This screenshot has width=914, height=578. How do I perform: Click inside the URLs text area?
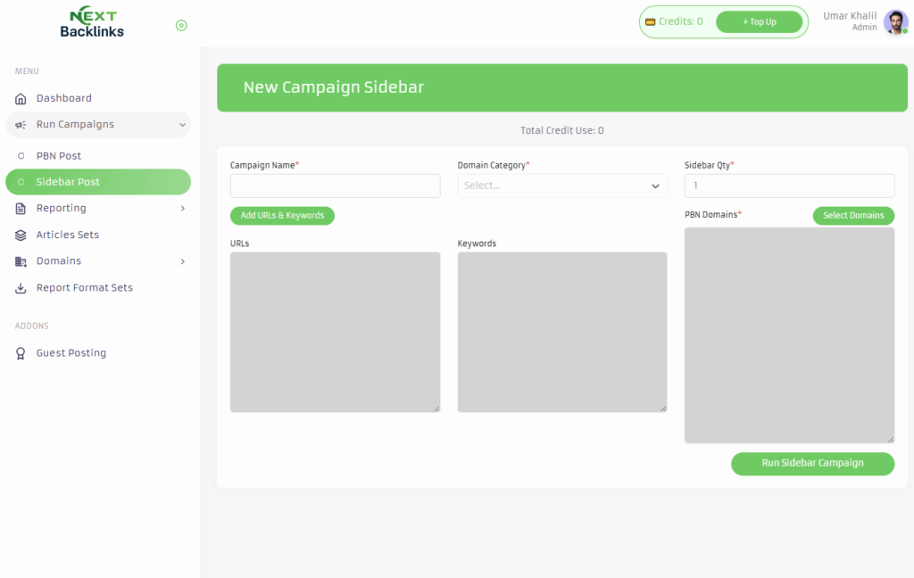[x=336, y=332]
